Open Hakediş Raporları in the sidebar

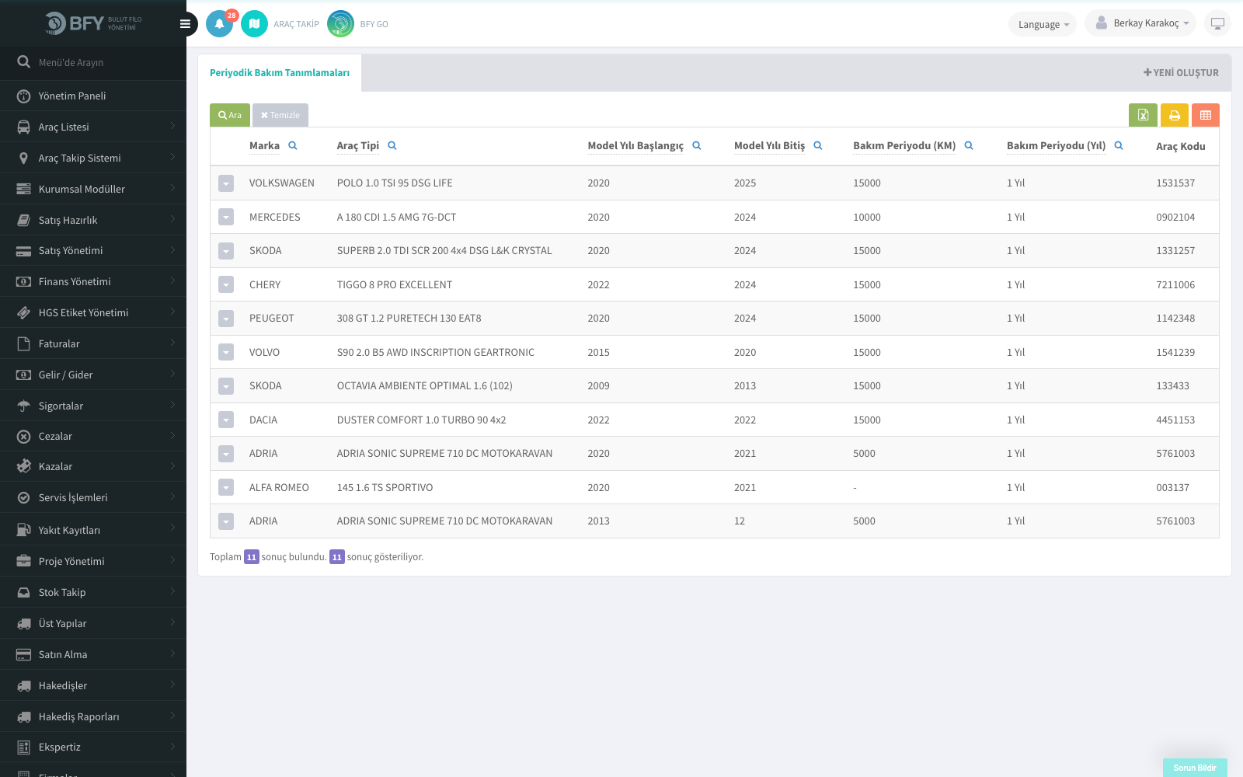(x=93, y=716)
